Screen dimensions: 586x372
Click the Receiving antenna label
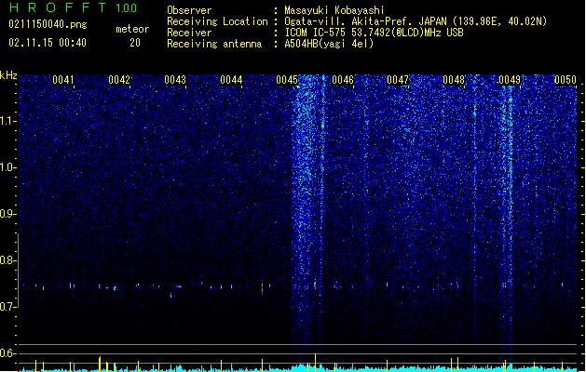pos(214,44)
